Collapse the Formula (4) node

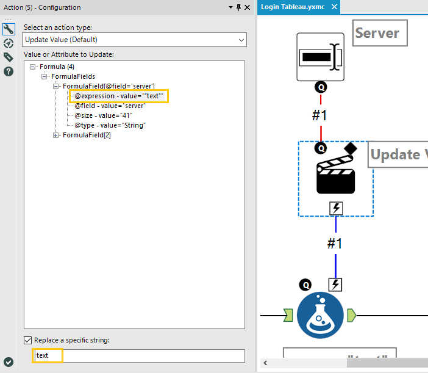(x=32, y=67)
